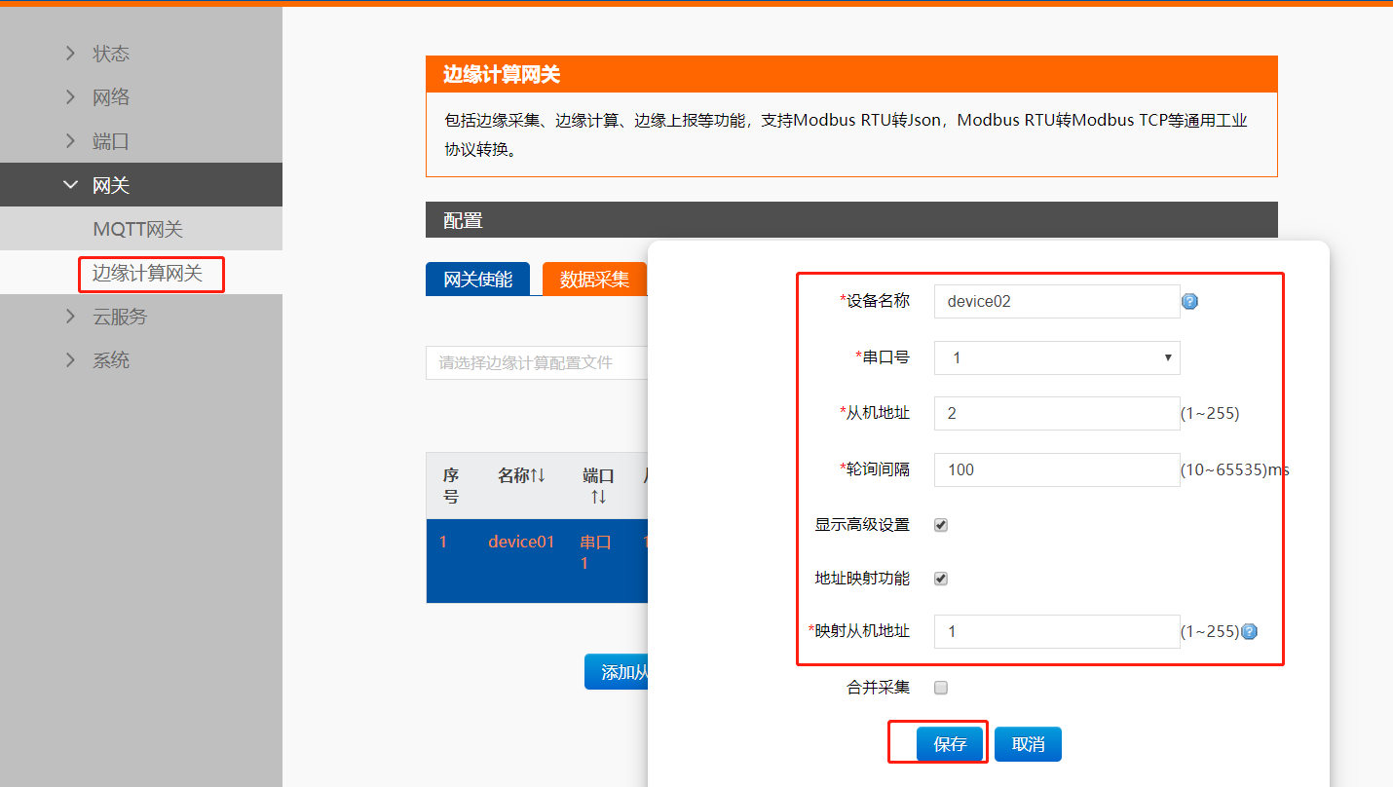Open 串口号 dropdown

click(1057, 357)
